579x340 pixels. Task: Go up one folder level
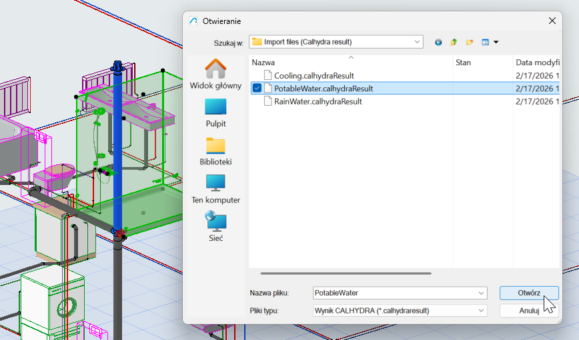point(454,43)
